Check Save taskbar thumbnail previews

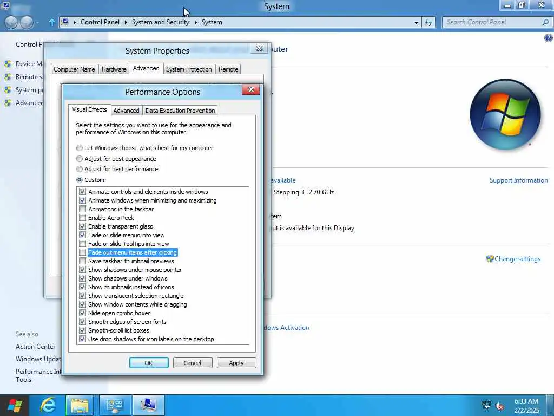tap(82, 261)
